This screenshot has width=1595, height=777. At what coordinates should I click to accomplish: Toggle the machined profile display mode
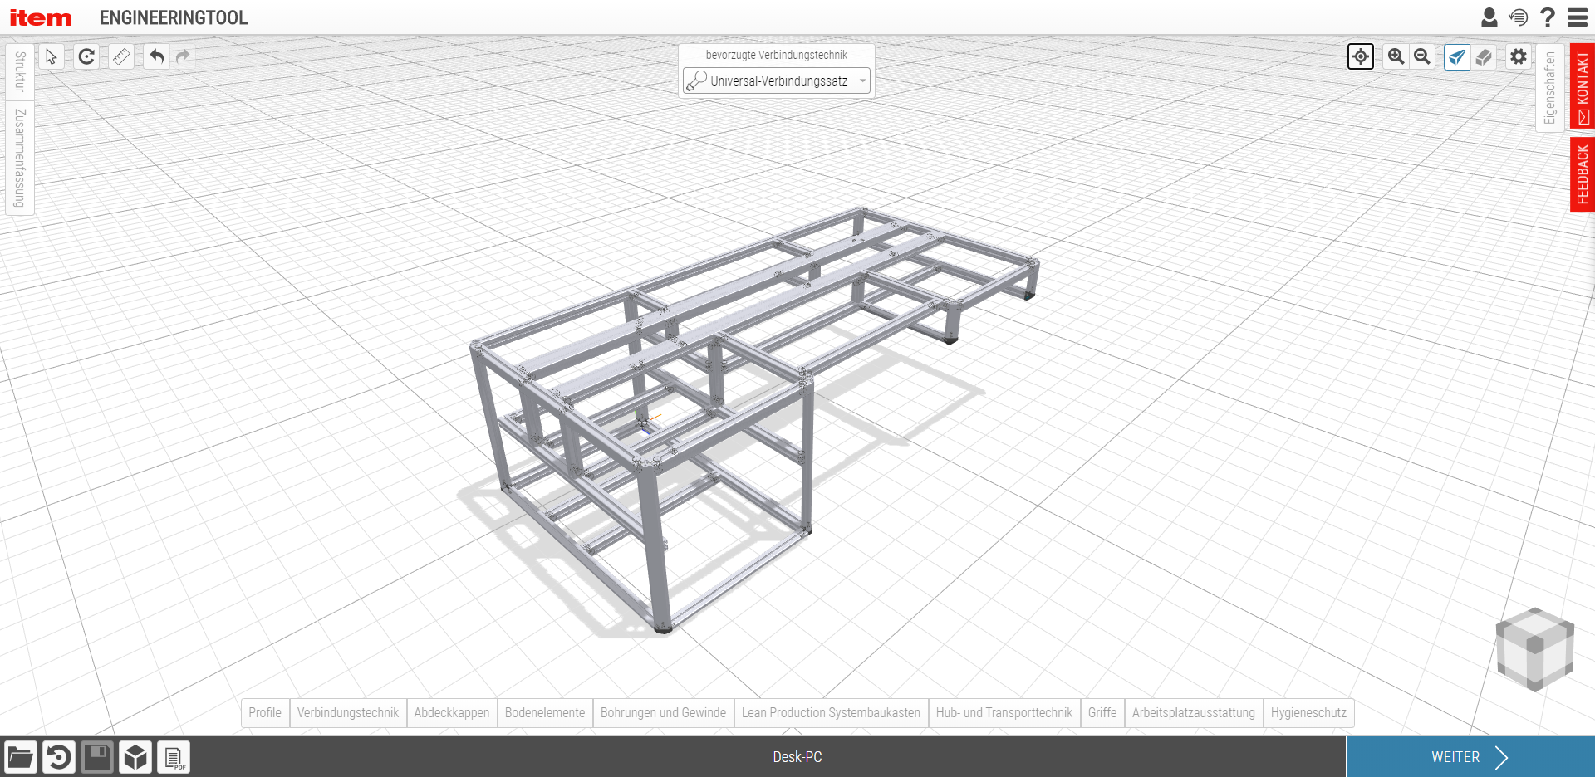pos(1457,56)
